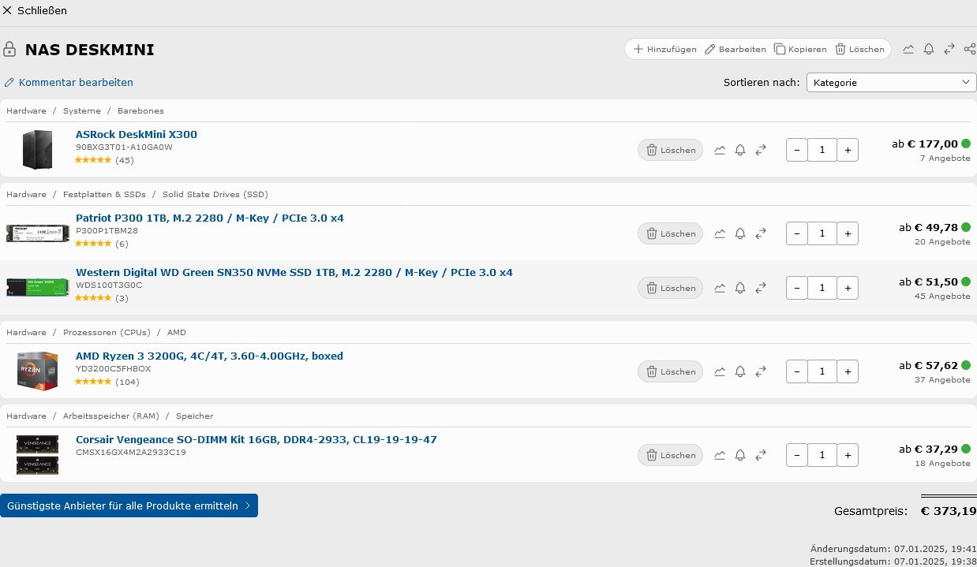
Task: Click swap arrows icon for ASRock DeskMini
Action: (x=761, y=150)
